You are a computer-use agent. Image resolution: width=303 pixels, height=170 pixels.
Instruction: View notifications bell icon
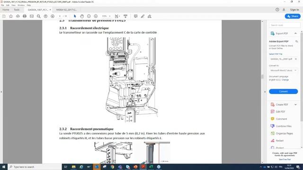click(284, 9)
